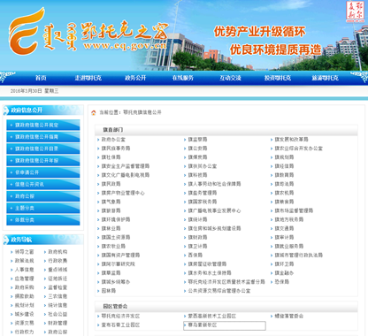Open the 在线服务 navigation item
Screen dimensions: 368x336
pos(183,78)
